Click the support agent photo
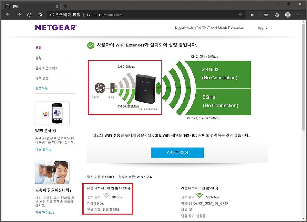Viewport: 307px width, 222px height. [x=52, y=173]
